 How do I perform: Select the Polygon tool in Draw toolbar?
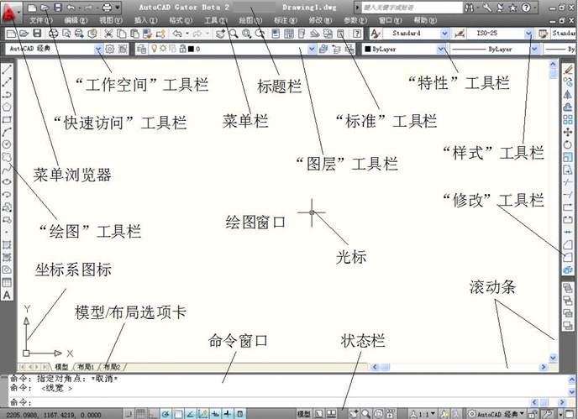coord(7,107)
